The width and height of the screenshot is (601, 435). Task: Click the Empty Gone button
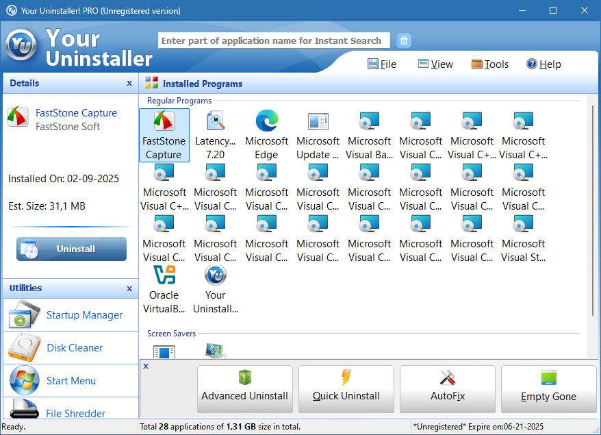(x=548, y=389)
